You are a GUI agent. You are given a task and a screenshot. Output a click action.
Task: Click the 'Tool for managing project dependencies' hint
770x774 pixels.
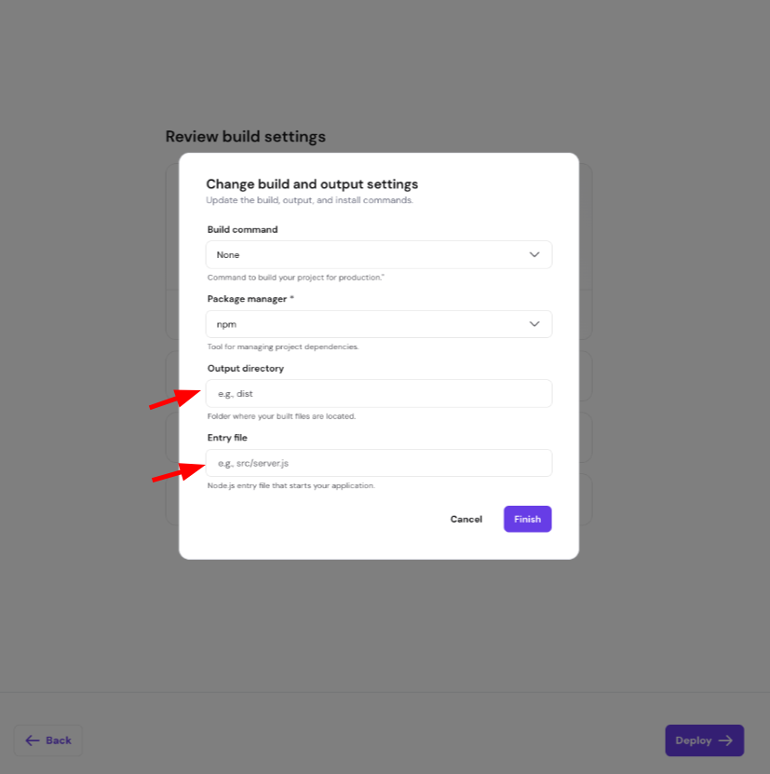[x=283, y=346]
